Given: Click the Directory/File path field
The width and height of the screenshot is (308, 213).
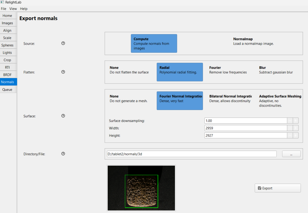Looking at the screenshot, I should tap(191, 154).
